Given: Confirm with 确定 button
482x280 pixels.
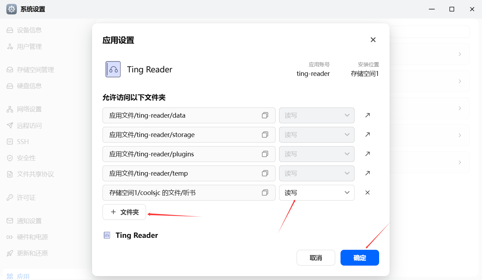Looking at the screenshot, I should (x=360, y=258).
